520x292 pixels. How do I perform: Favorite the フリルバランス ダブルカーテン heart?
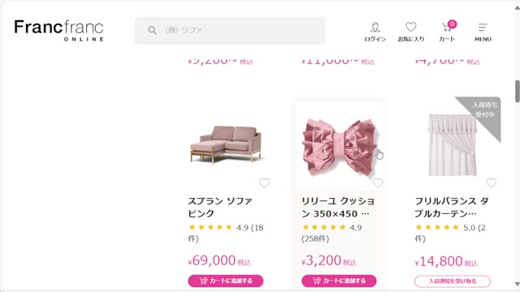click(491, 182)
